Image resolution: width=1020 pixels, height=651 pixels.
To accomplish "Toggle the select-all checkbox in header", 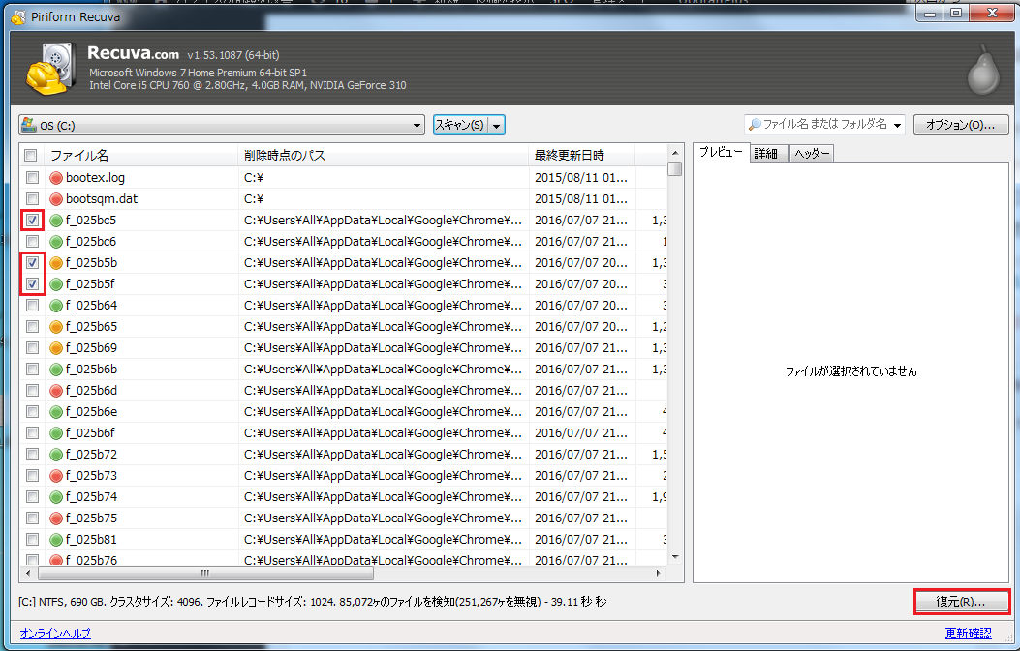I will click(31, 156).
